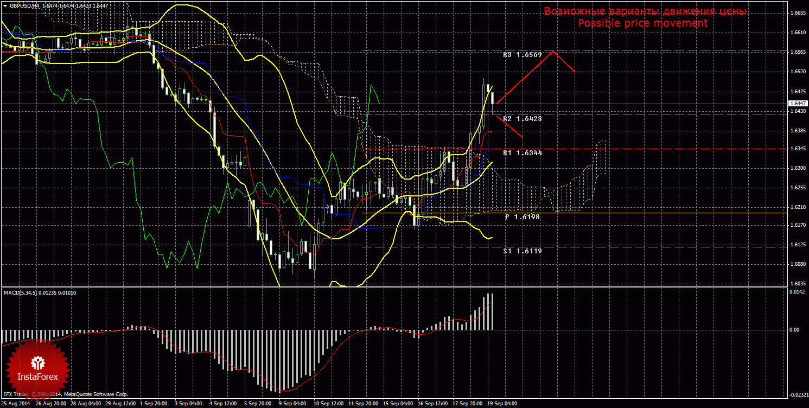
Task: Click the S1 1.6119 support label
Action: pos(522,251)
